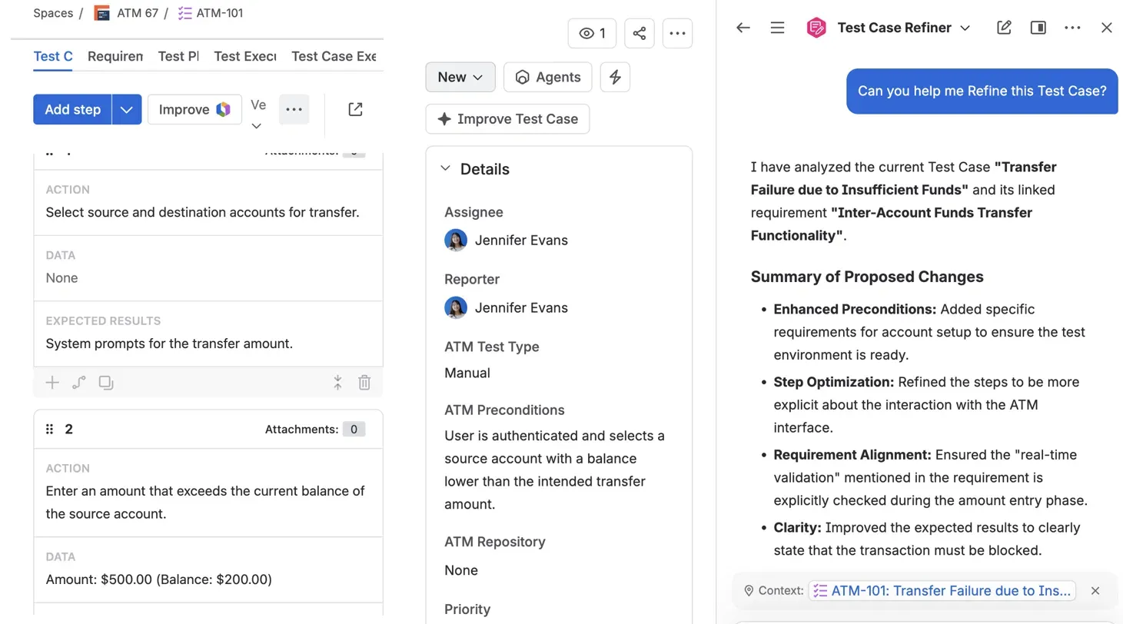Open the Test Case Refiner agent dropdown

(x=965, y=28)
